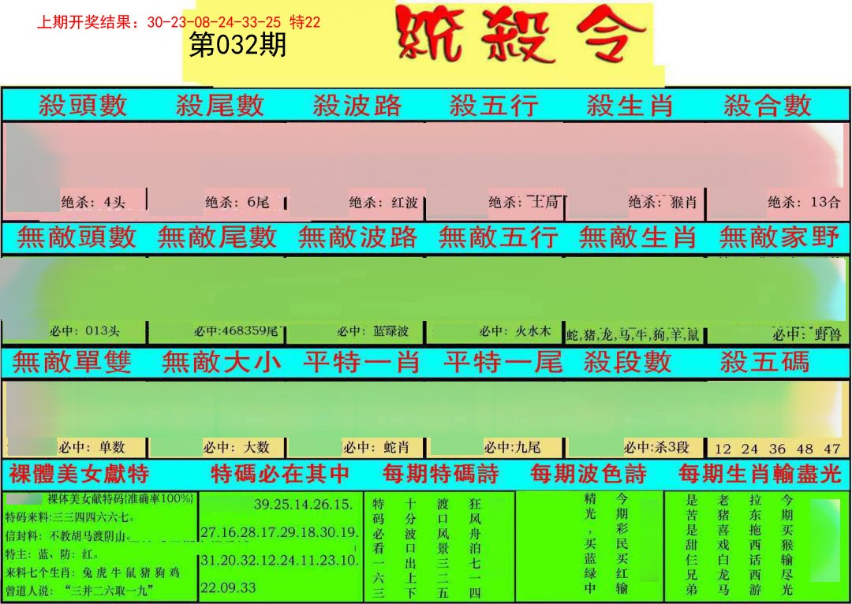Select the 绝杀: 13合 cell
The width and height of the screenshot is (852, 604).
(804, 202)
